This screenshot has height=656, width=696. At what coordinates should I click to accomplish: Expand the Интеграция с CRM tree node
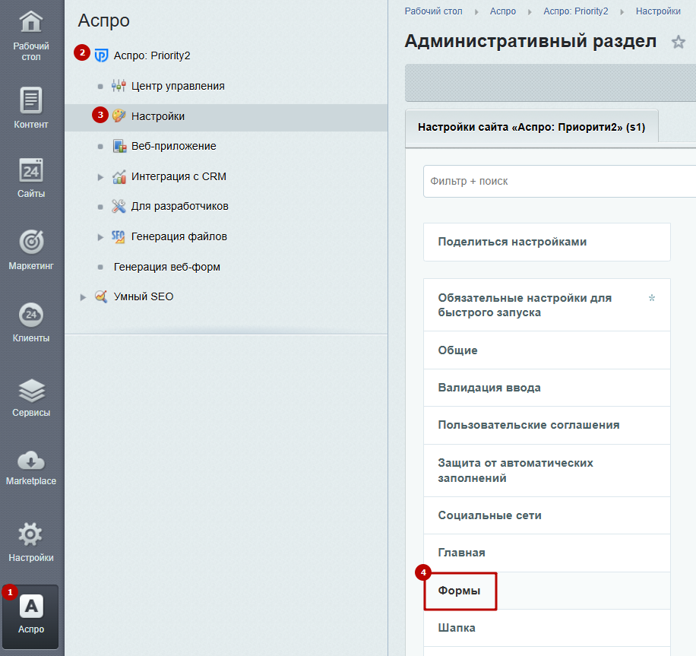click(100, 177)
